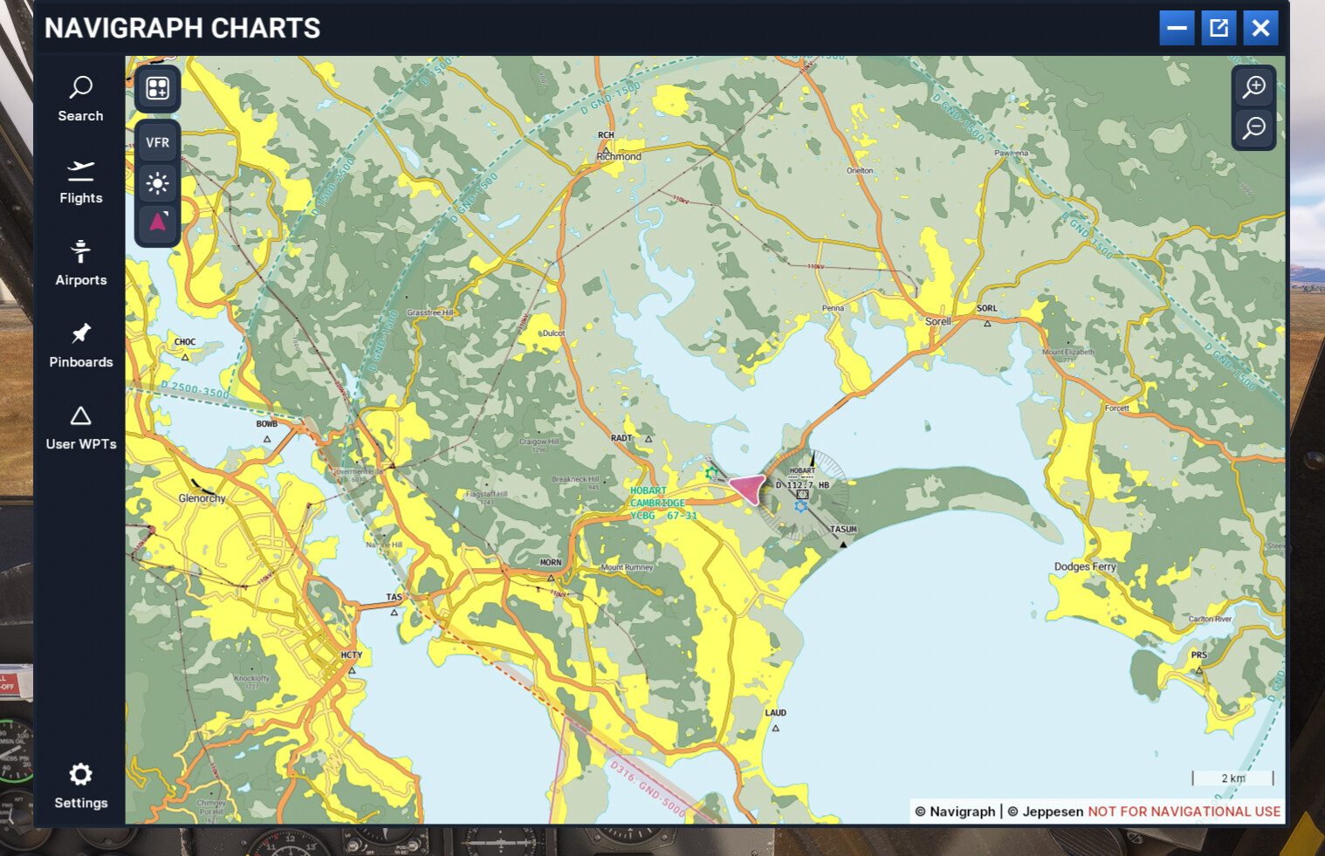Select the TASUM waypoint marker
1325x856 pixels.
coord(842,544)
